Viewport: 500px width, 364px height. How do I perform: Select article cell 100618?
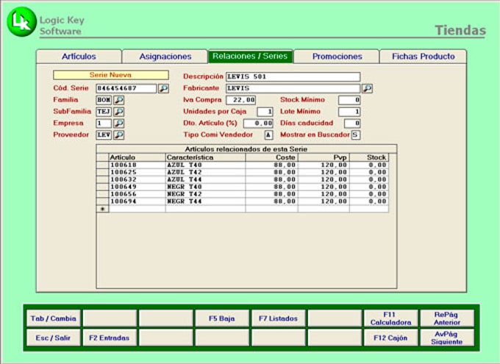click(137, 165)
